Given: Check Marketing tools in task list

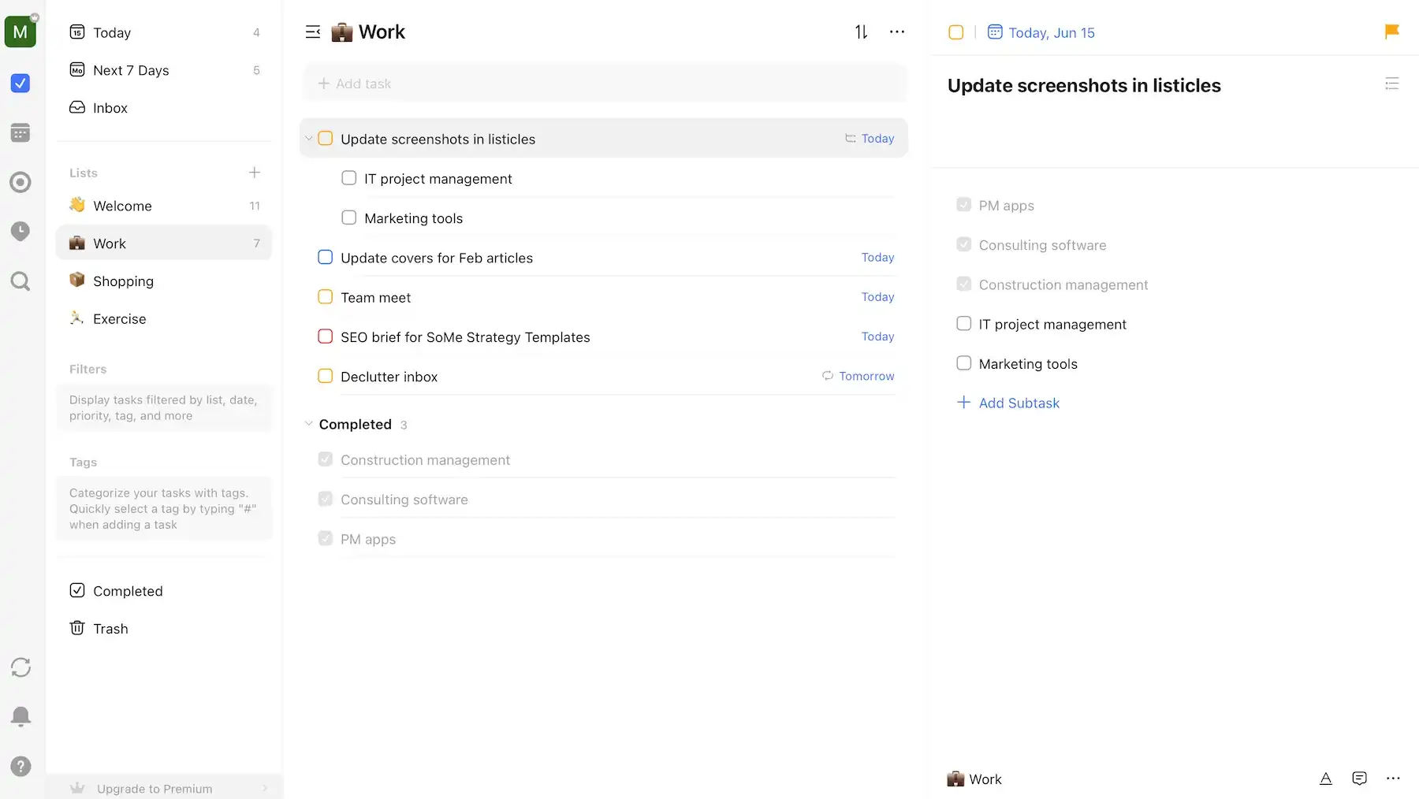Looking at the screenshot, I should pyautogui.click(x=348, y=217).
